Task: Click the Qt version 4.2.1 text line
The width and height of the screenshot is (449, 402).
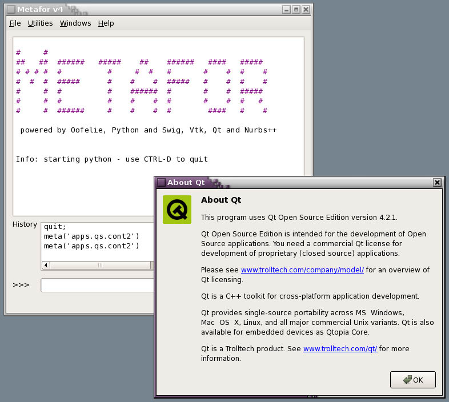Action: tap(299, 218)
